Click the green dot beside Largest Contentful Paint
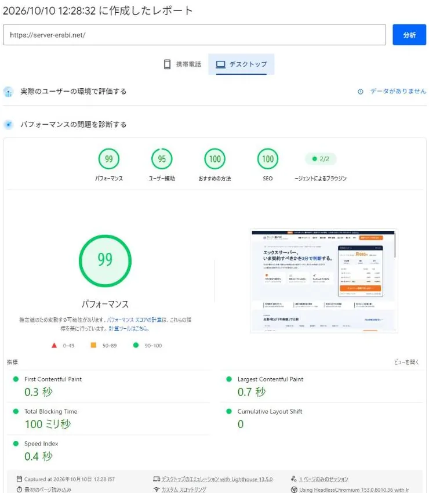This screenshot has width=429, height=493. click(229, 379)
